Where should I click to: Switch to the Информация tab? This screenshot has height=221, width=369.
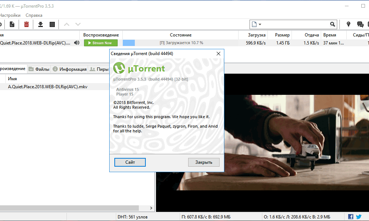[x=70, y=69]
